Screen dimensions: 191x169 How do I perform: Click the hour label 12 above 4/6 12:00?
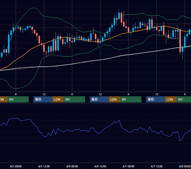coord(100,94)
